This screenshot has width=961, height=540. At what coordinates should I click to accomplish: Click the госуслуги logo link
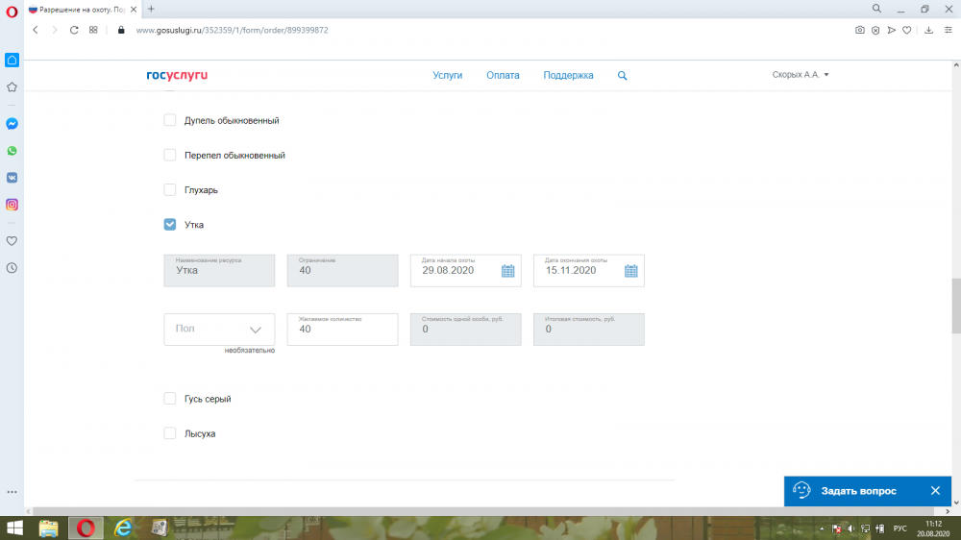[x=177, y=75]
